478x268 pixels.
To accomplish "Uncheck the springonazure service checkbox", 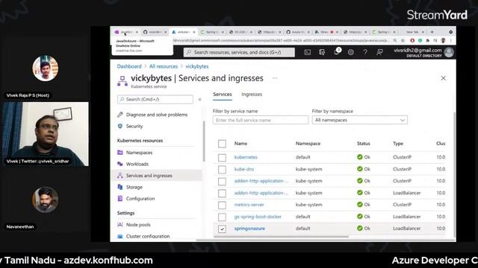I will 222,229.
